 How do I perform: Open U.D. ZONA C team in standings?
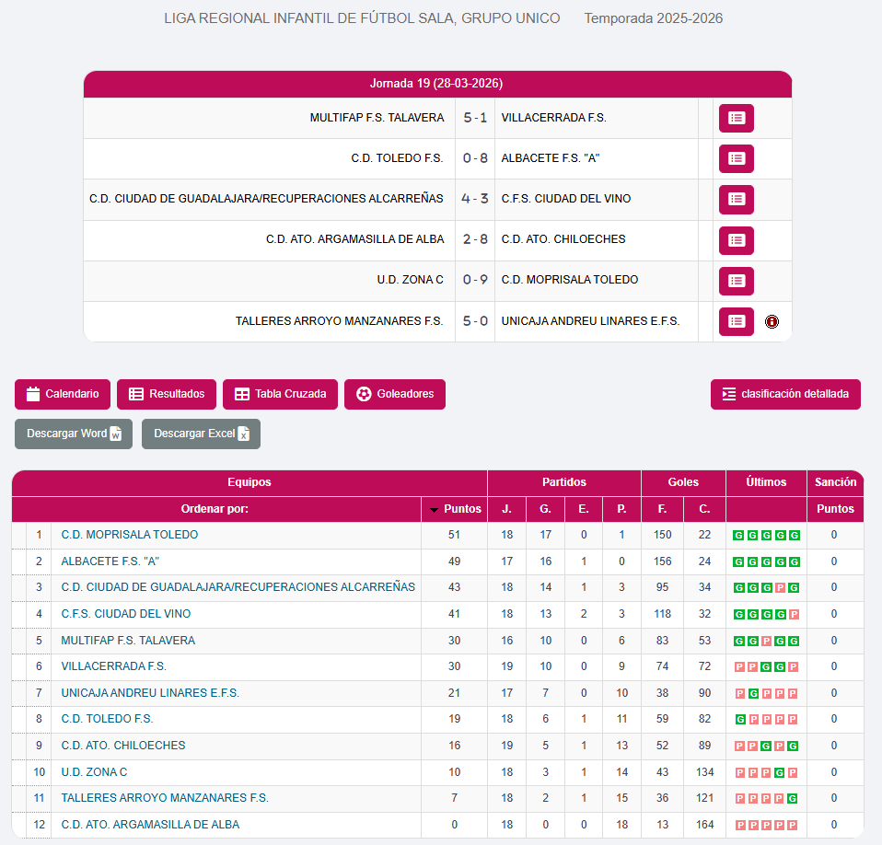pyautogui.click(x=94, y=772)
